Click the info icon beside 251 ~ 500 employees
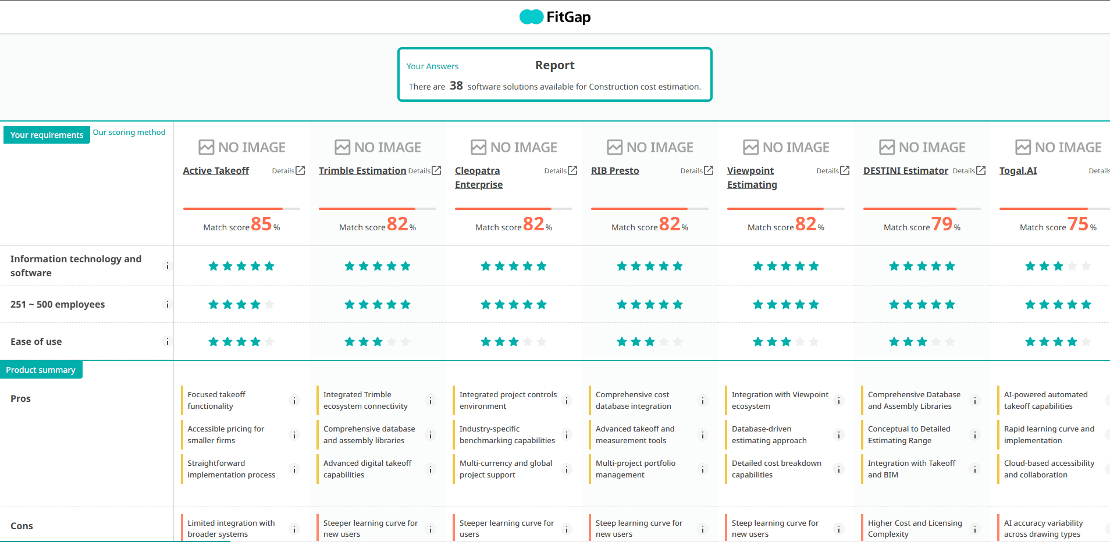This screenshot has width=1110, height=542. 167,304
